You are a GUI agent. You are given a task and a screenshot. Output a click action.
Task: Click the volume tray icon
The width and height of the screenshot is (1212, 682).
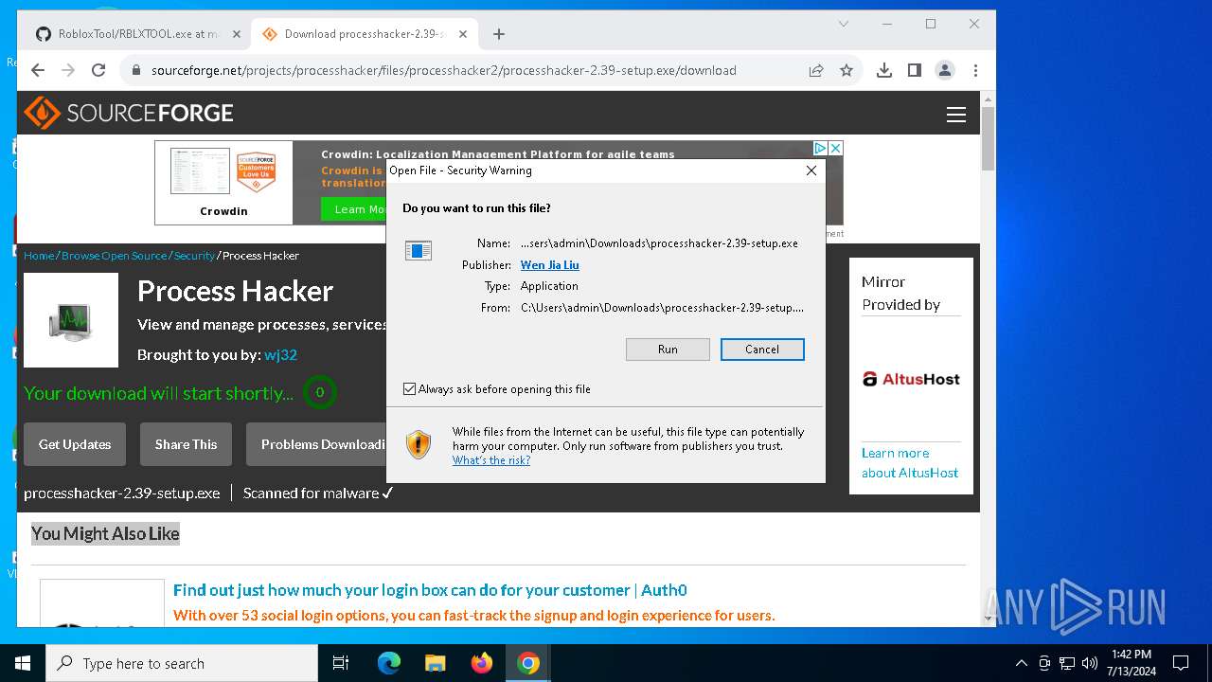pyautogui.click(x=1090, y=663)
